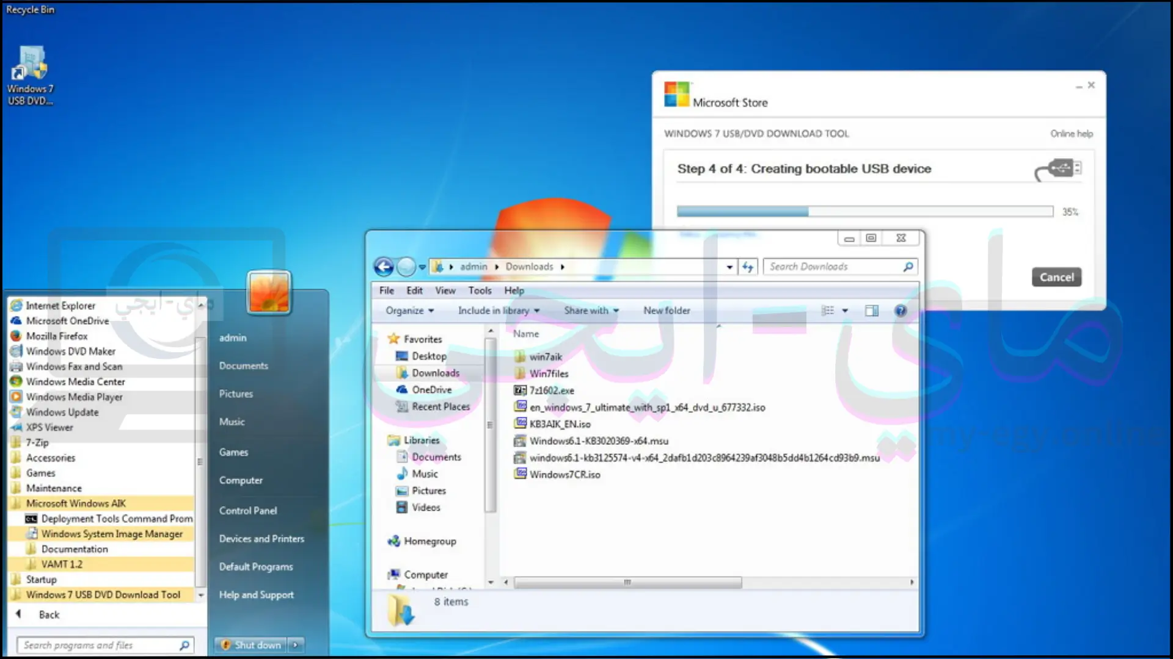Click the Explorer back navigation arrow
This screenshot has width=1173, height=659.
click(384, 267)
